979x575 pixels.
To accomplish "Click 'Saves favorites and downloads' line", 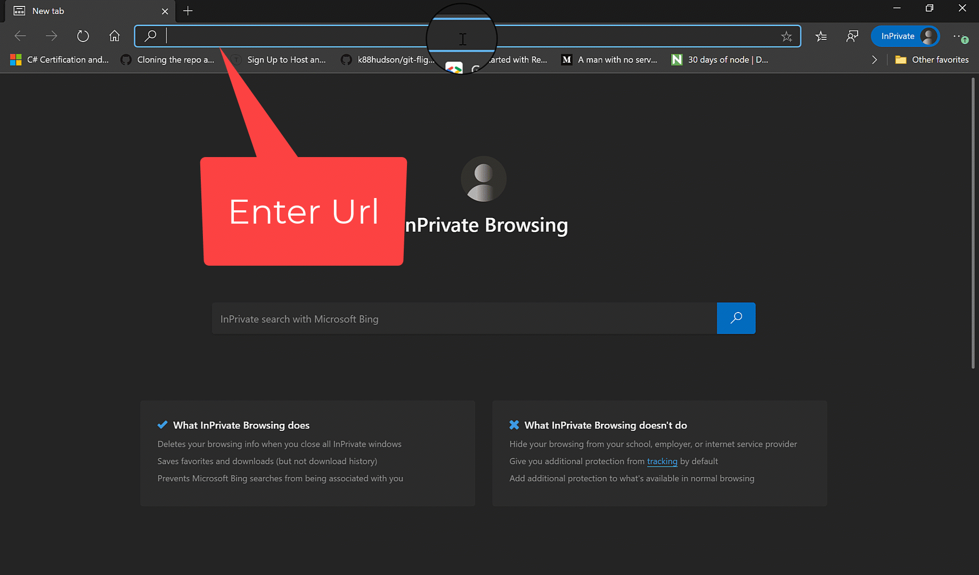I will [x=267, y=461].
